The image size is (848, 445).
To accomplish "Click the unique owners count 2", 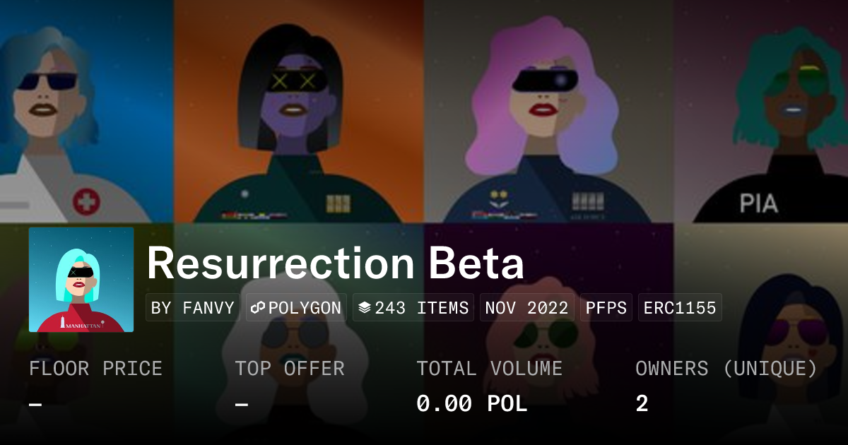I will pos(642,403).
